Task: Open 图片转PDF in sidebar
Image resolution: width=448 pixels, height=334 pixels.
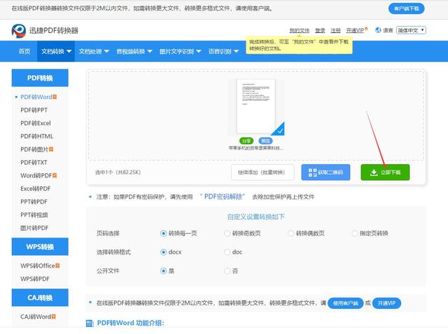Action: (x=34, y=228)
